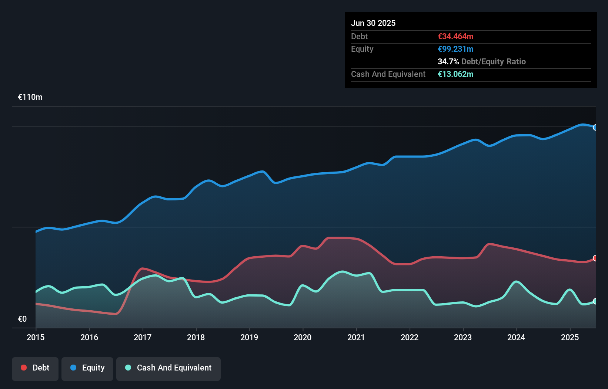This screenshot has height=389, width=608.
Task: Click the red Debt legend dot
Action: (x=23, y=368)
